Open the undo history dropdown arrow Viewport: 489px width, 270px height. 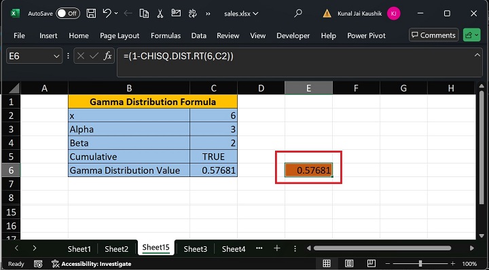(x=116, y=14)
